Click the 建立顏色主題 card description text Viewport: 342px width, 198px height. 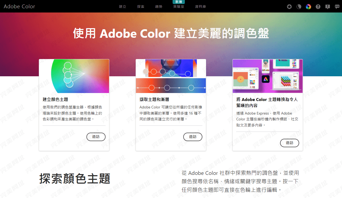point(72,113)
